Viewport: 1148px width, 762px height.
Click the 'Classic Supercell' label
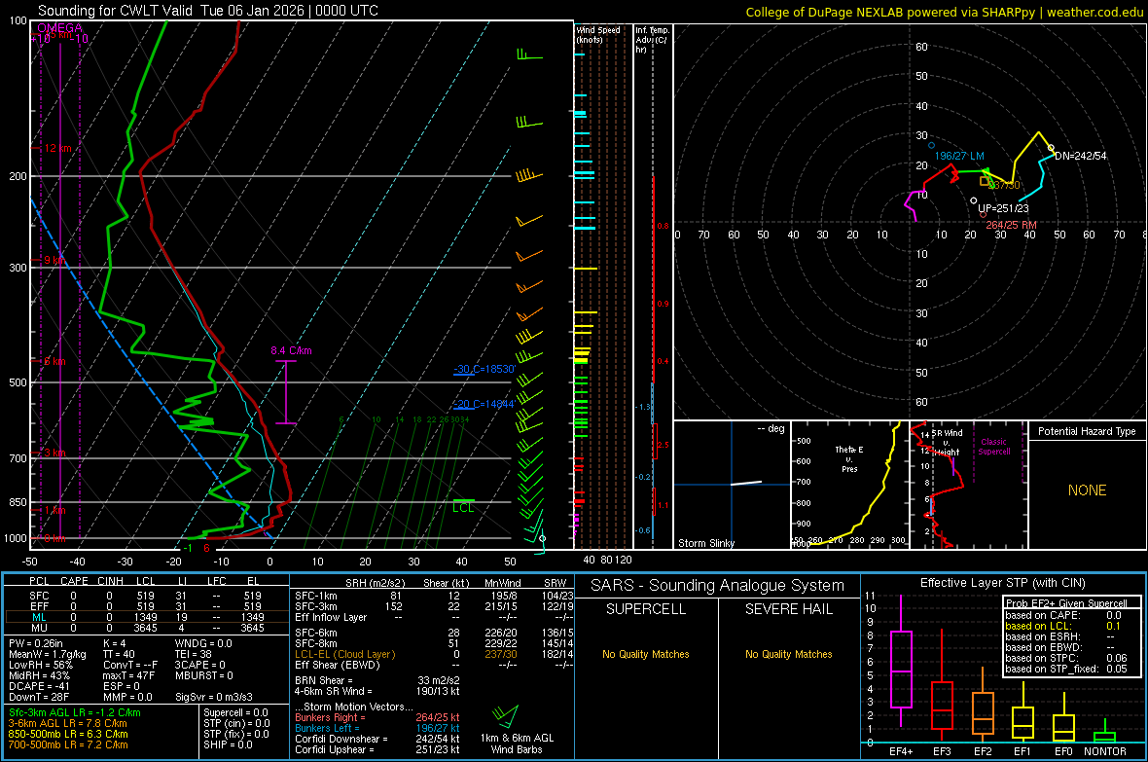point(994,447)
